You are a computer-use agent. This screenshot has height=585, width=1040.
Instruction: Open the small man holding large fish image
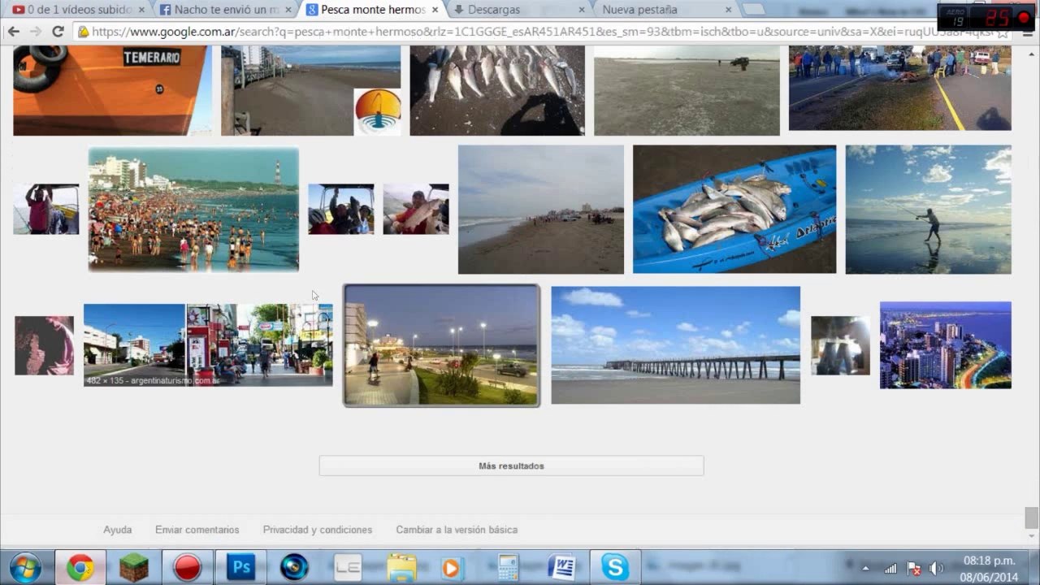click(416, 209)
